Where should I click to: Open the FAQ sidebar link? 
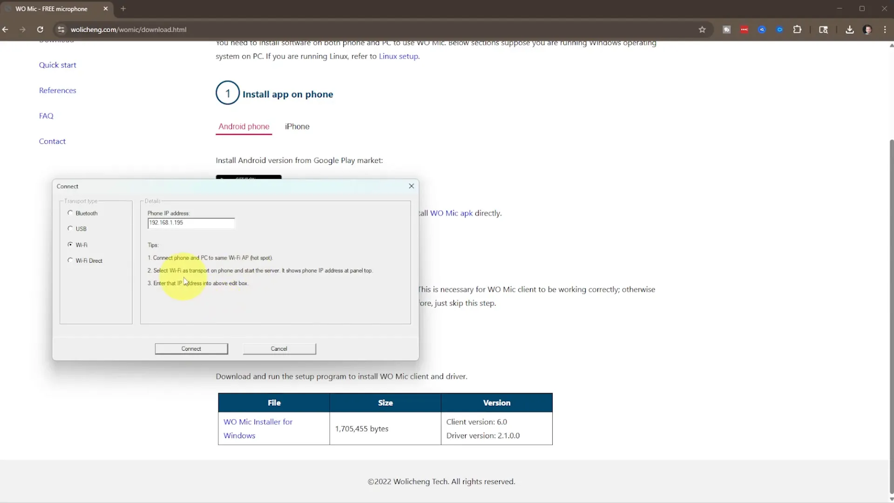click(x=46, y=116)
